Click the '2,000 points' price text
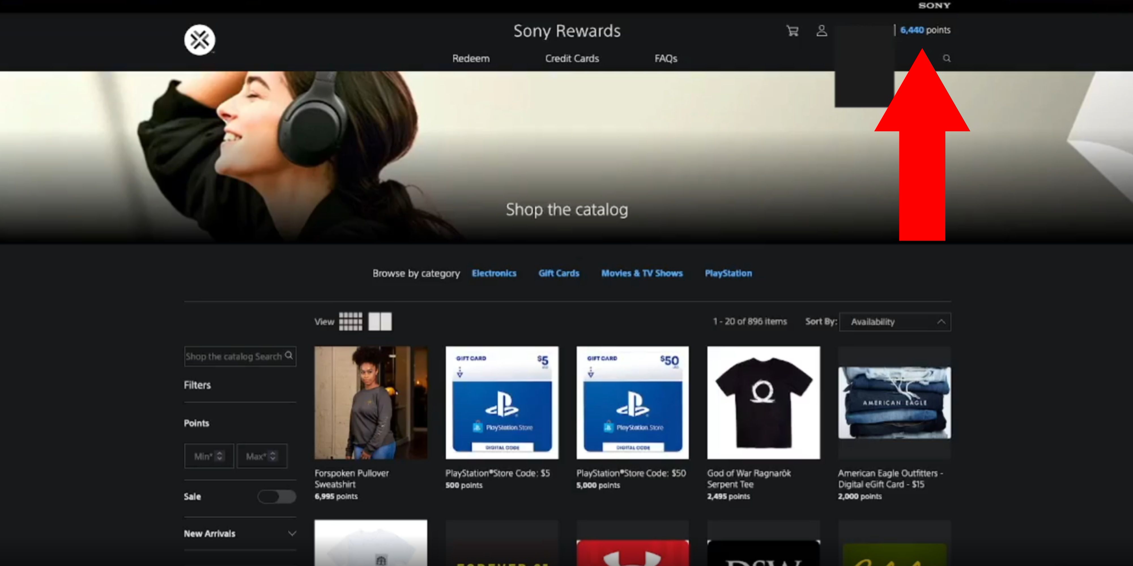1133x566 pixels. [x=860, y=496]
